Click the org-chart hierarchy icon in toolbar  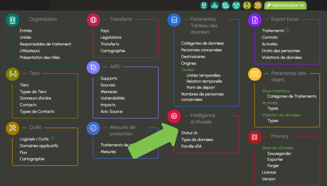coord(215,5)
